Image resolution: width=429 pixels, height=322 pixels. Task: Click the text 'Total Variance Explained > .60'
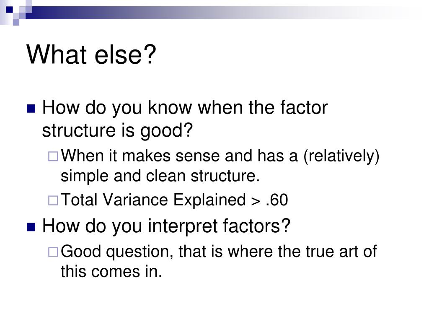174,200
